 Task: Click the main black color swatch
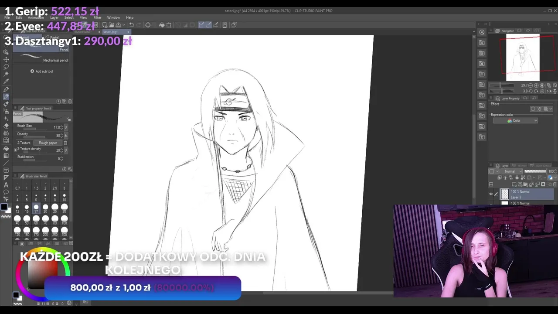point(4,207)
